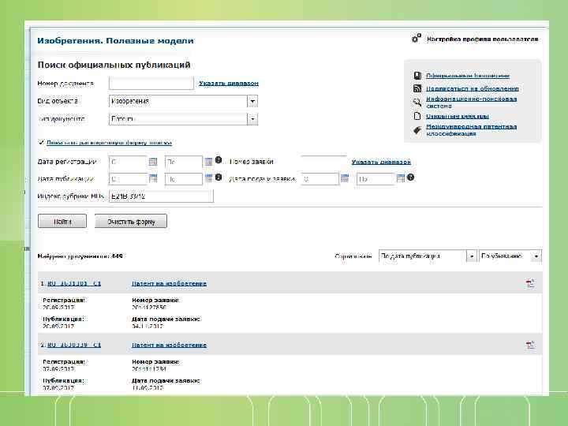
Task: Click help icon next to registration date
Action: 219,159
